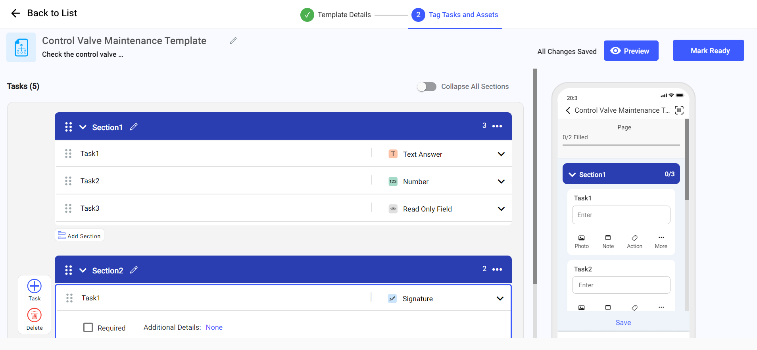The width and height of the screenshot is (757, 350).
Task: Toggle Collapse All Sections switch
Action: [x=427, y=87]
